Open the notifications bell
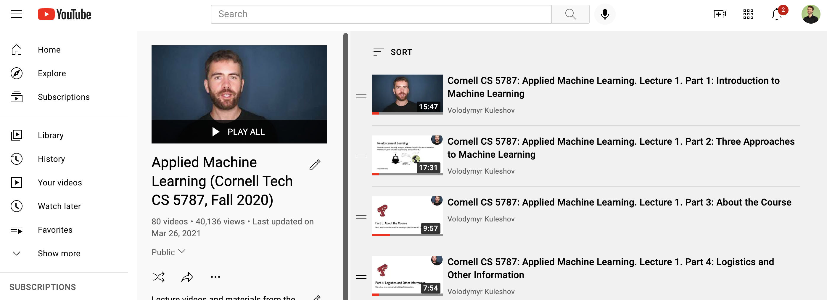The image size is (827, 300). (x=777, y=14)
